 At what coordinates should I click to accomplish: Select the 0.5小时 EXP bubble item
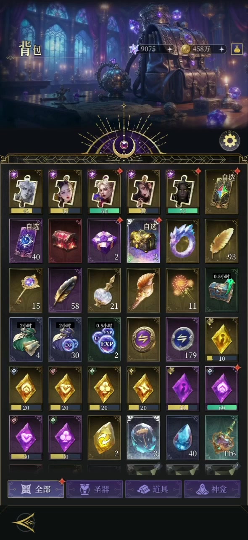tap(104, 339)
